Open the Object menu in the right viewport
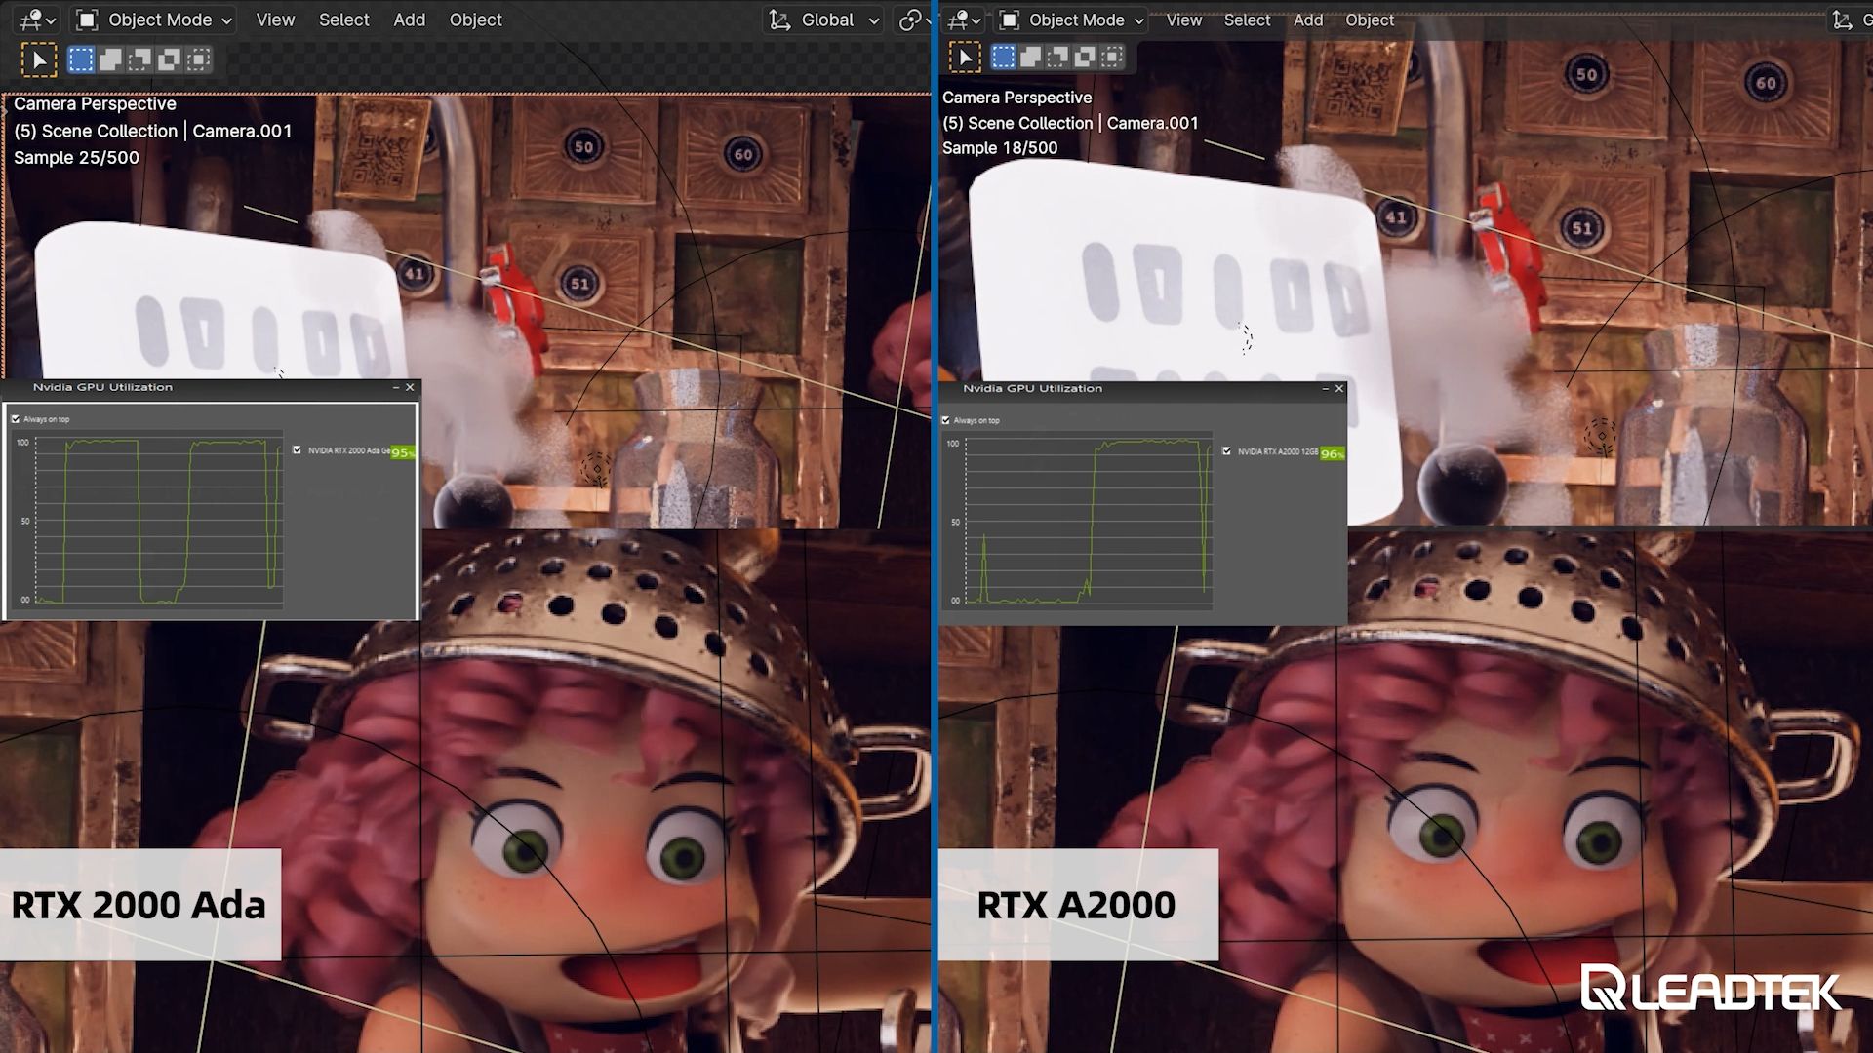This screenshot has height=1053, width=1873. point(1370,19)
